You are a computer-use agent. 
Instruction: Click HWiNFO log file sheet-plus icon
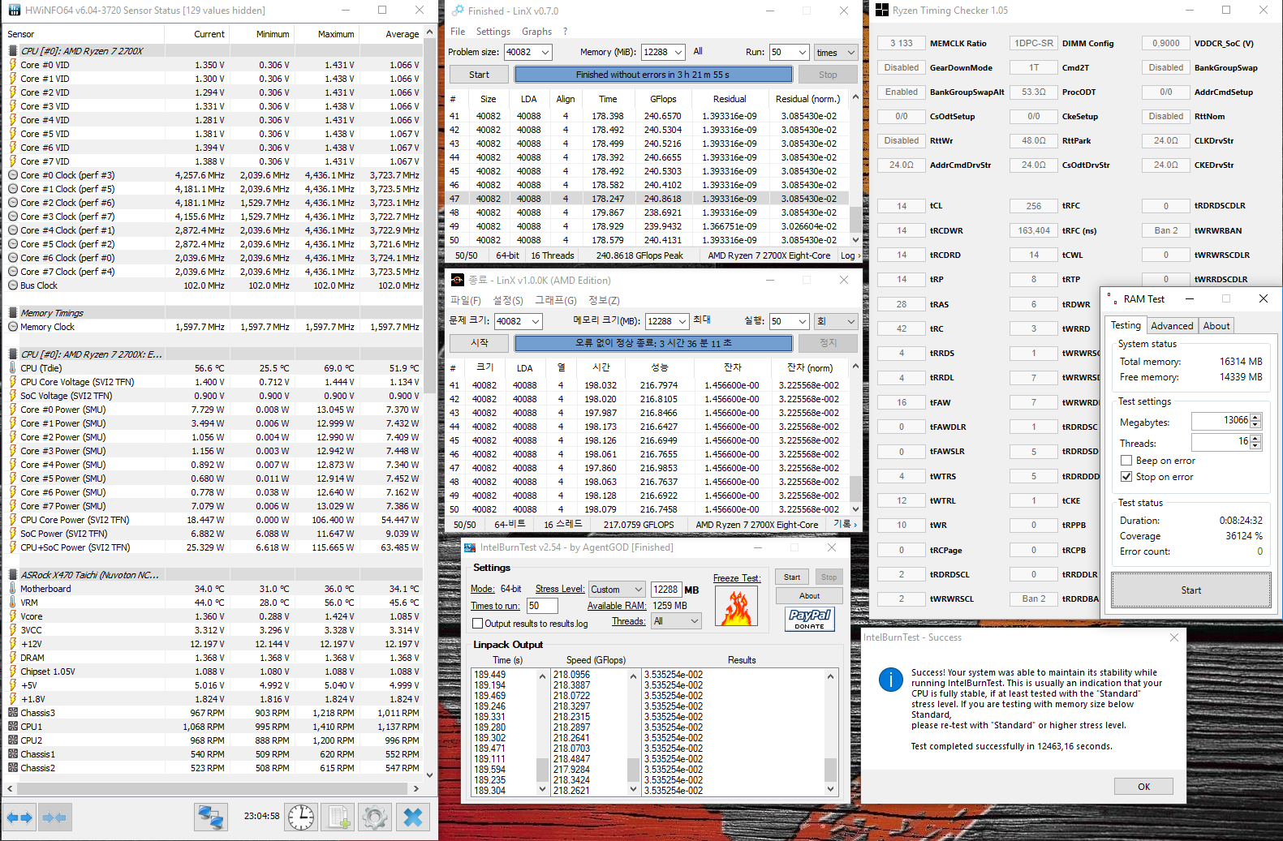coord(338,817)
